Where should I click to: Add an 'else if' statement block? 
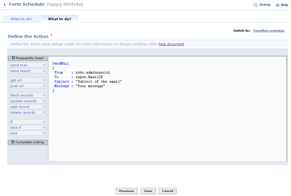click(16, 128)
